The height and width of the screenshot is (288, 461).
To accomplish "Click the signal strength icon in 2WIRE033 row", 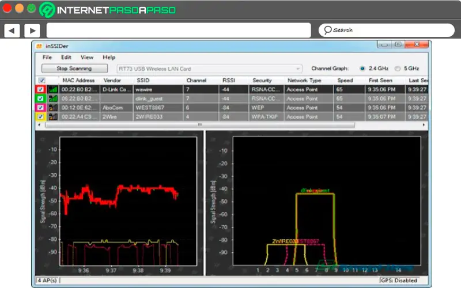I will [53, 117].
